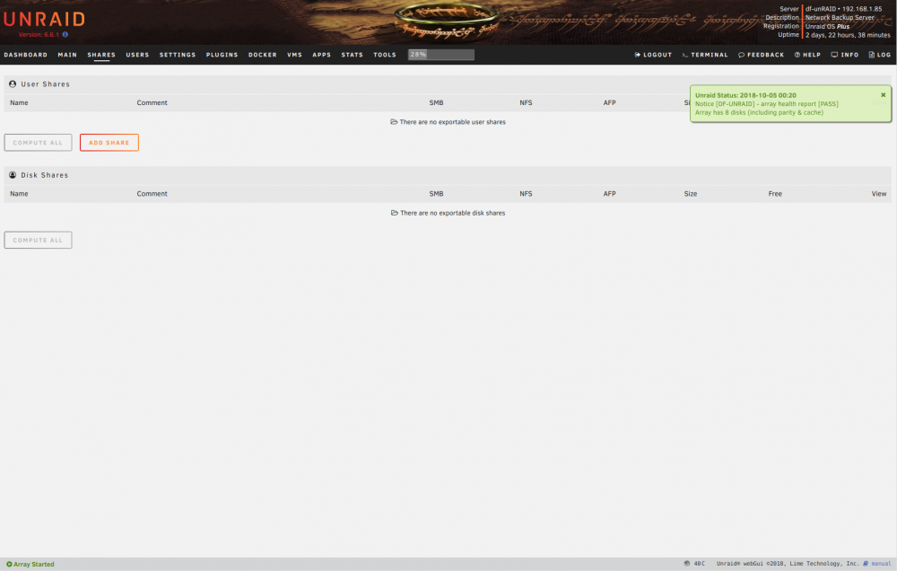
Task: Click the SMB column header in User Shares
Action: tap(437, 103)
